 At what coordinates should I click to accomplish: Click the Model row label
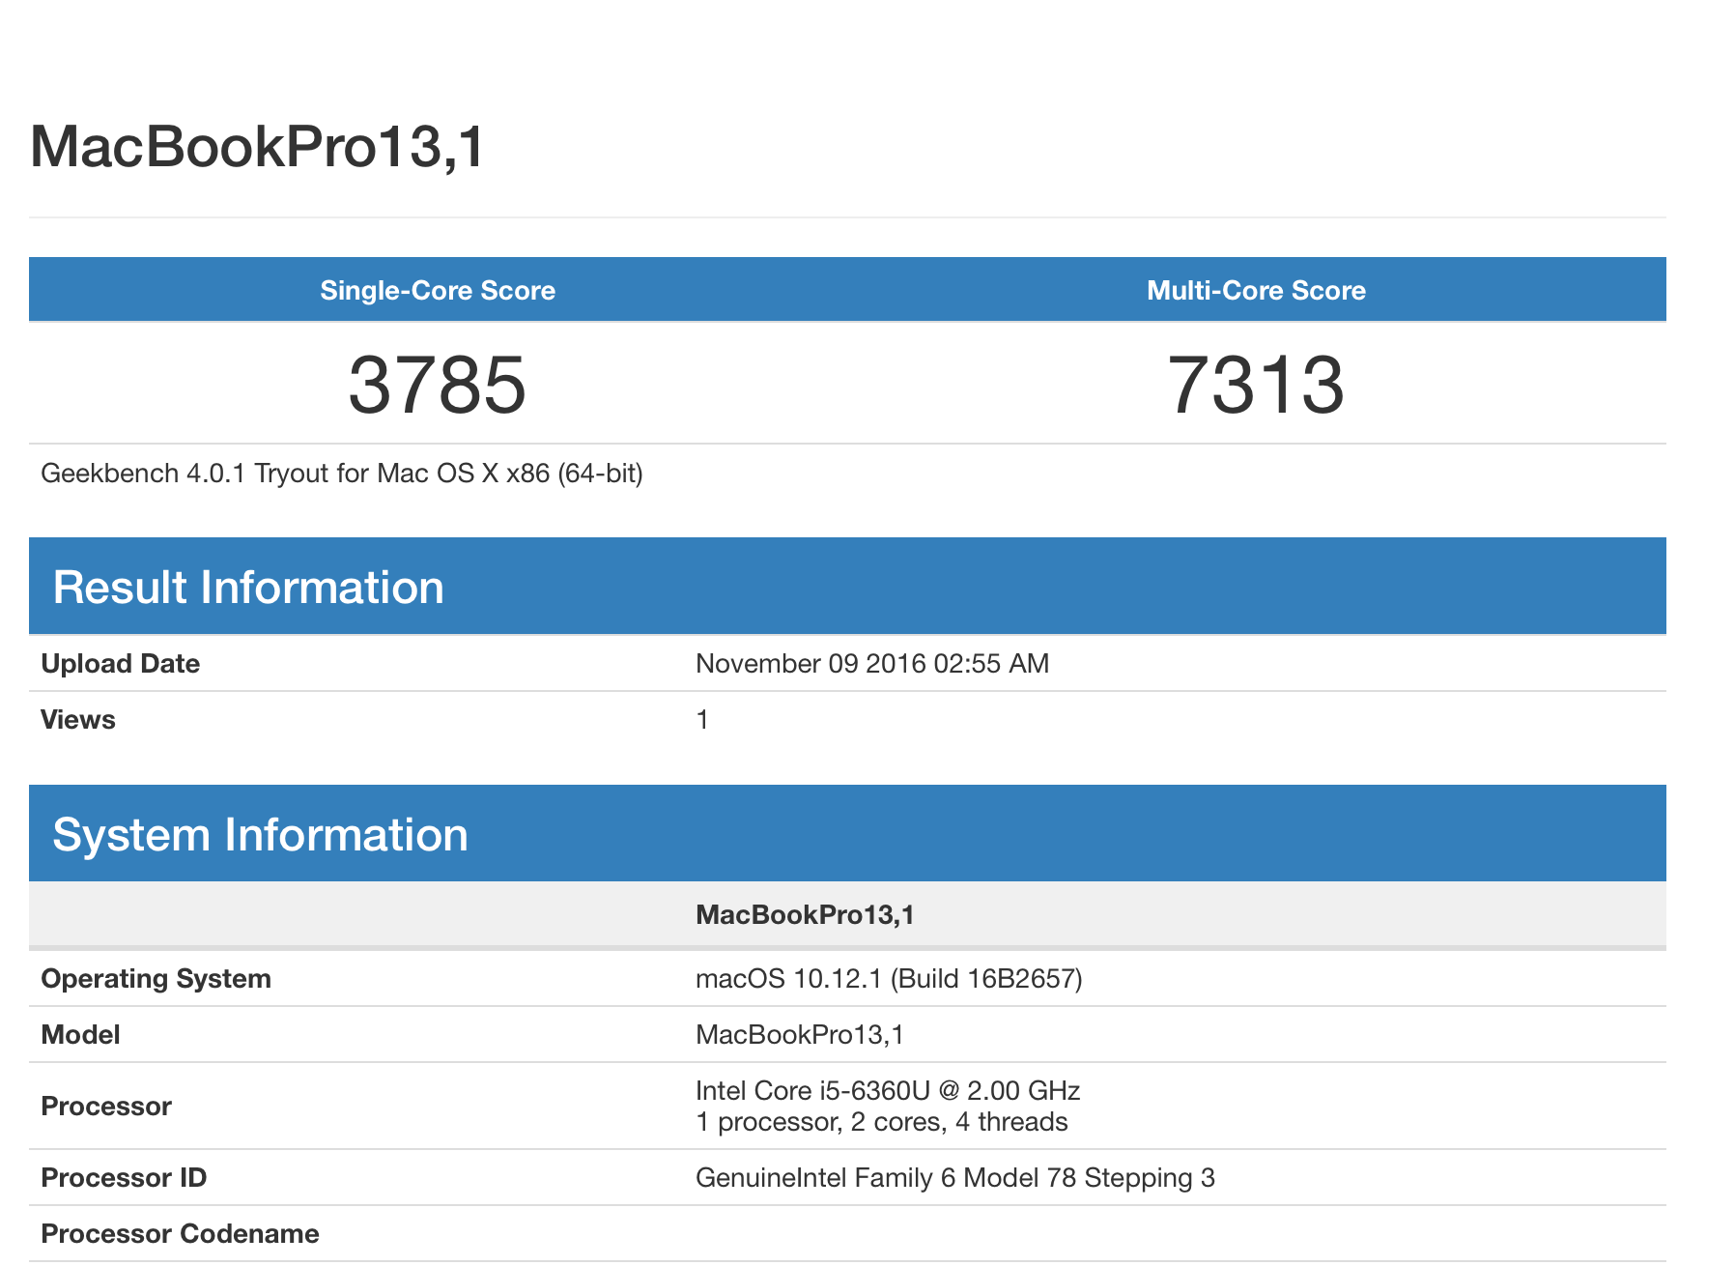click(81, 1035)
